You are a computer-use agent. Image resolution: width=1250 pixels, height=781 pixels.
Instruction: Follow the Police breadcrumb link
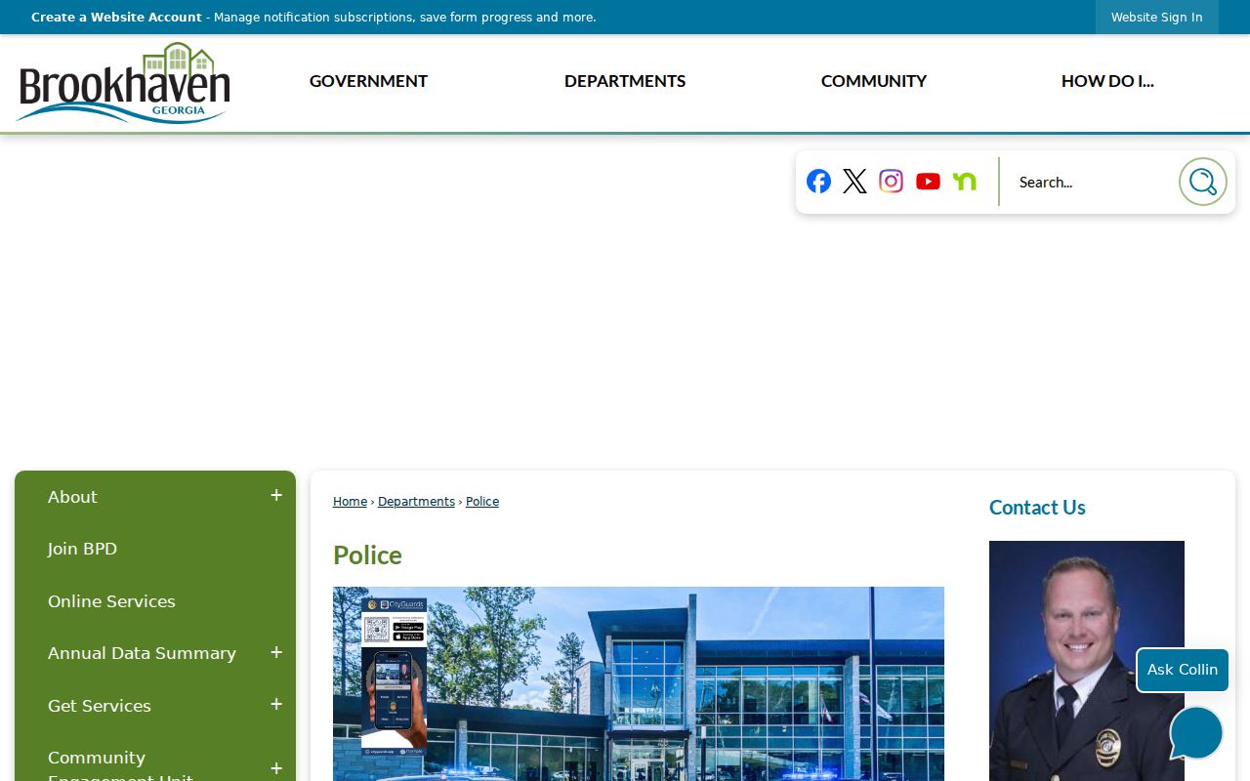(x=482, y=502)
